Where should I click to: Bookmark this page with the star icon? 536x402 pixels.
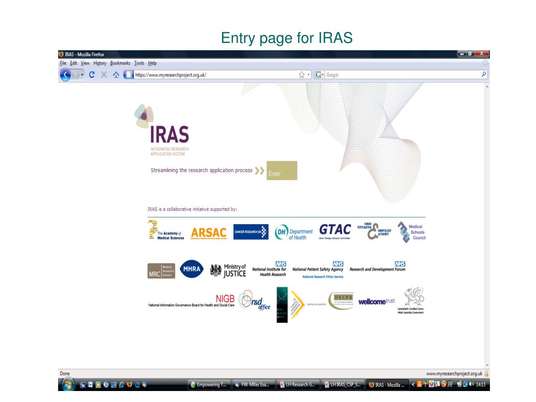[x=301, y=74]
